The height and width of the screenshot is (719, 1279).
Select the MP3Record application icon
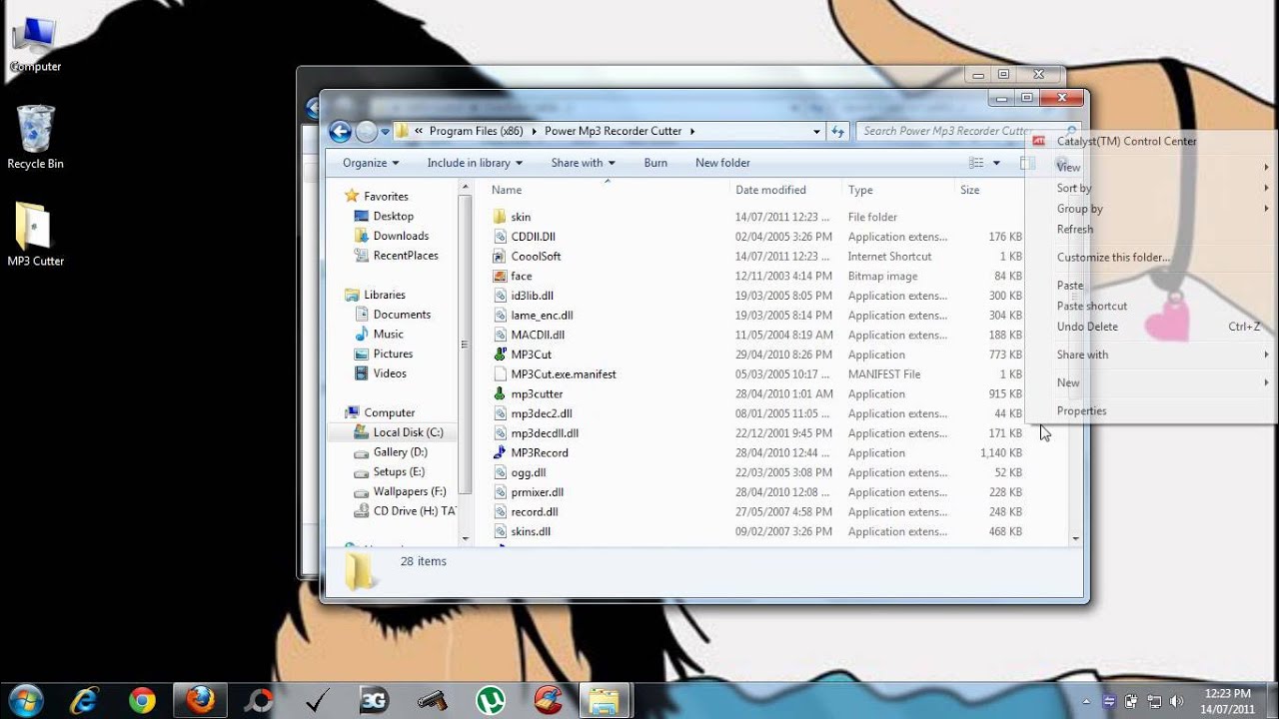[501, 452]
